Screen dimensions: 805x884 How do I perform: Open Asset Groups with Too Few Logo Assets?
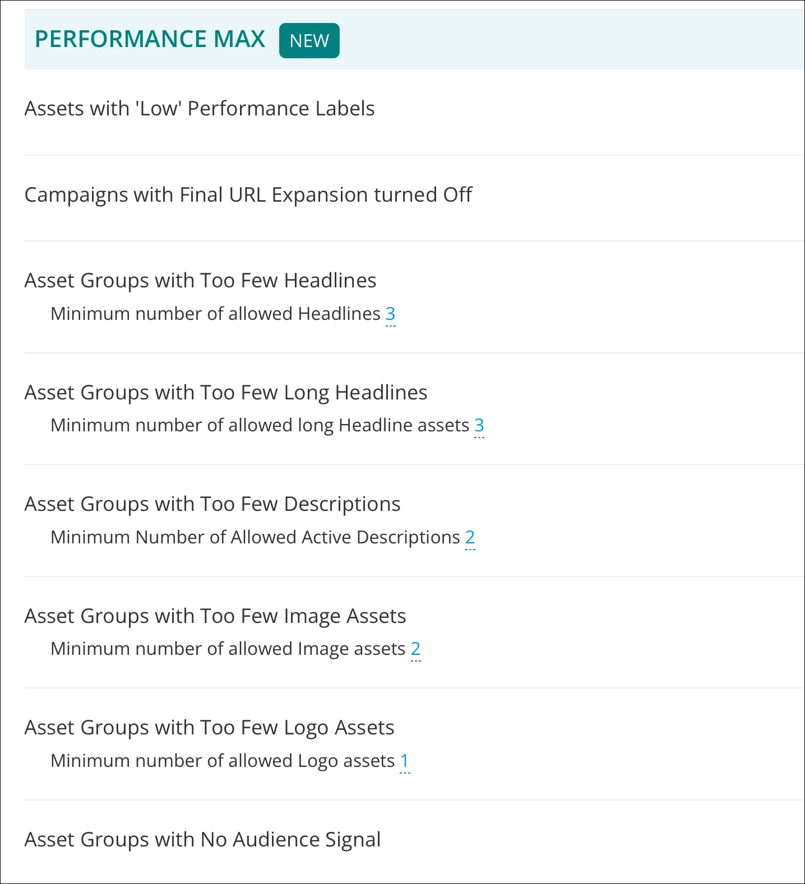(x=209, y=728)
